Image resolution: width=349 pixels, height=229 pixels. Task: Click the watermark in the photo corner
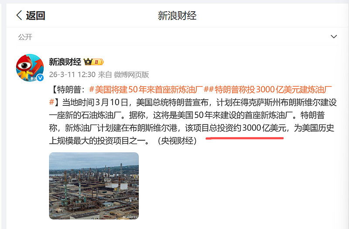pyautogui.click(x=130, y=217)
